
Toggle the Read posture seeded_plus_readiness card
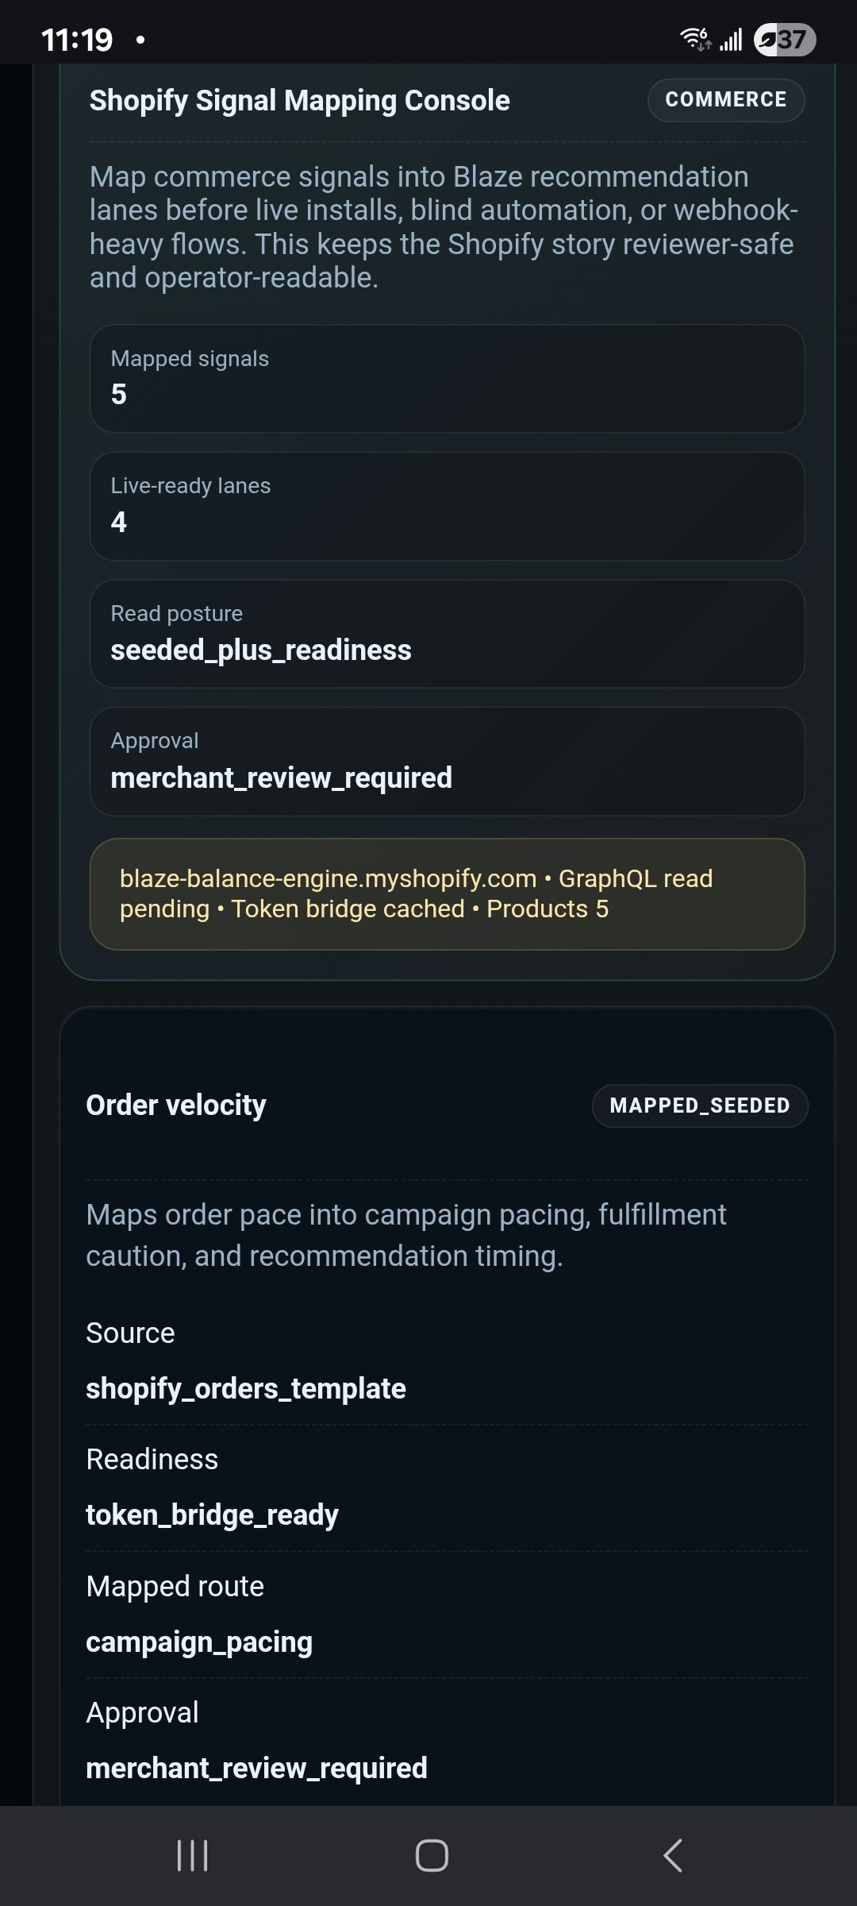click(447, 634)
